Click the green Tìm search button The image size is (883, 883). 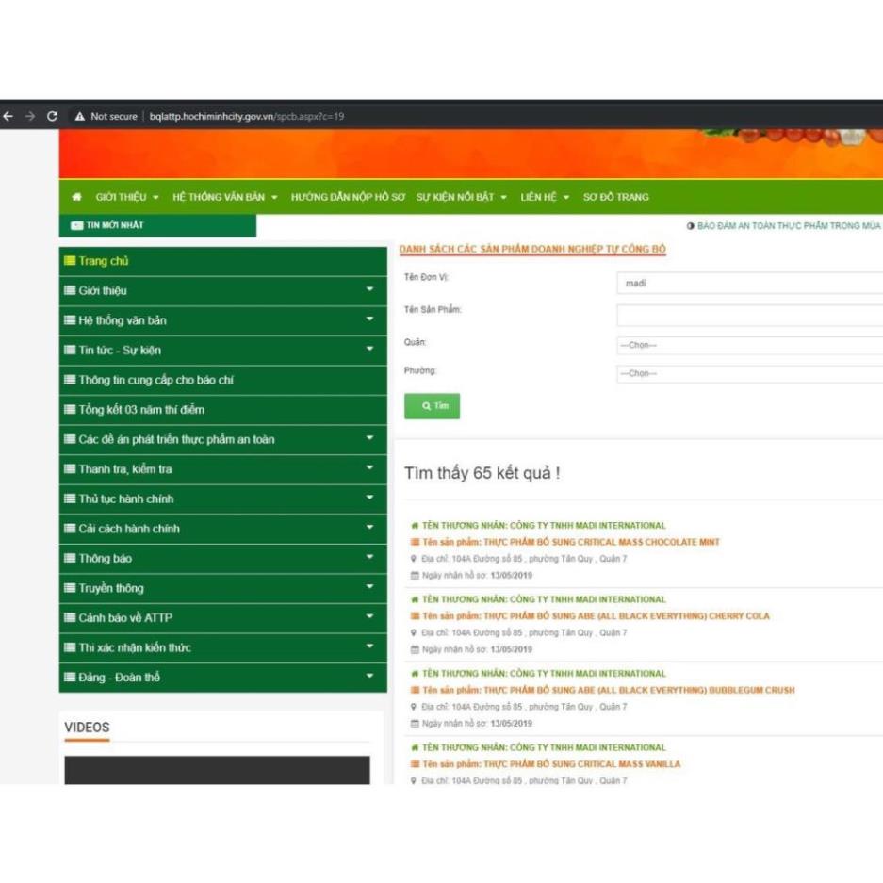433,406
